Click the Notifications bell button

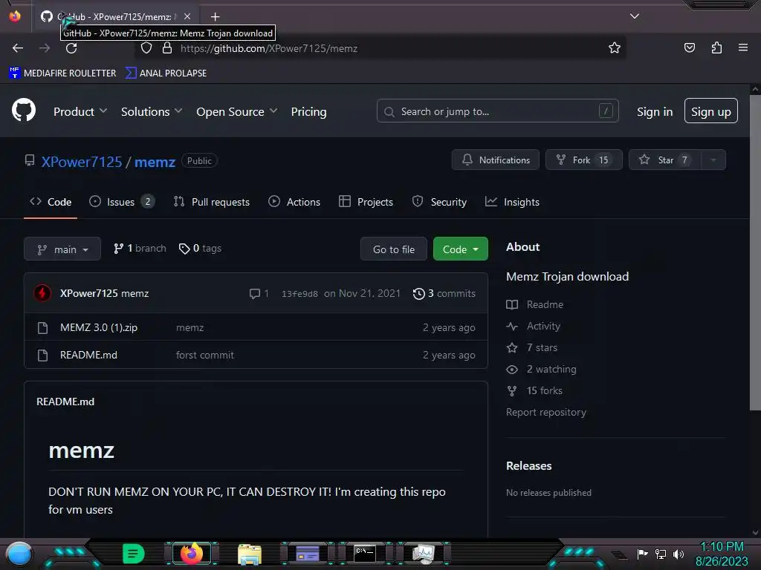click(496, 160)
